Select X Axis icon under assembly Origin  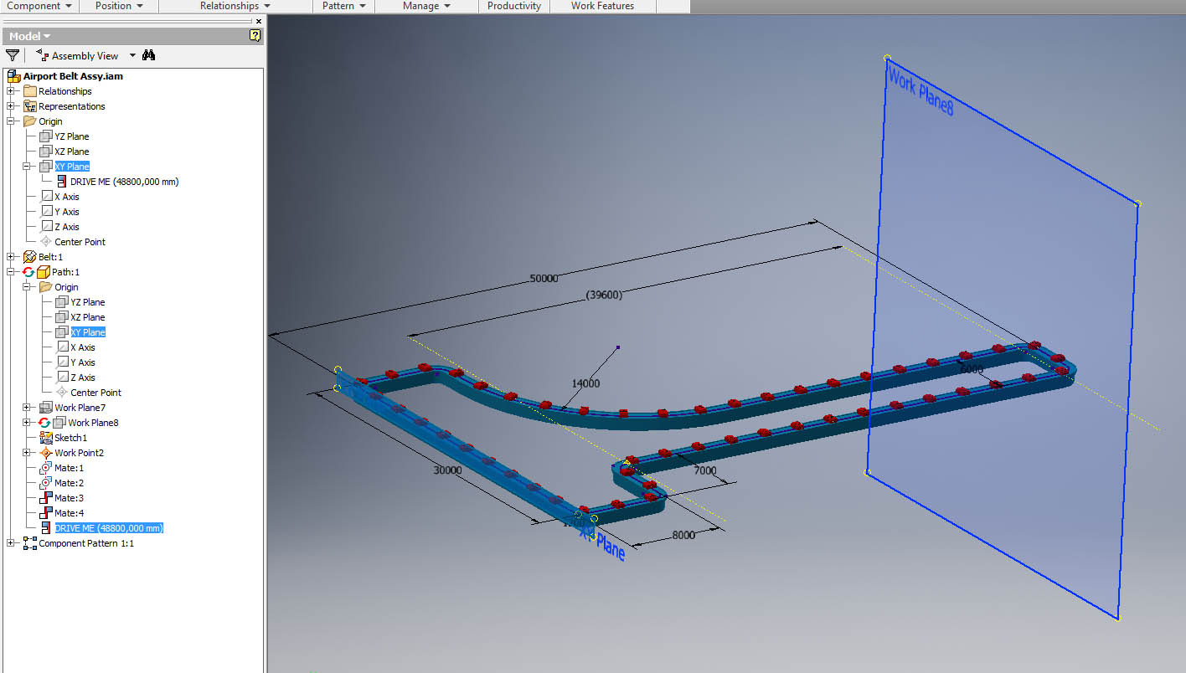click(x=46, y=197)
